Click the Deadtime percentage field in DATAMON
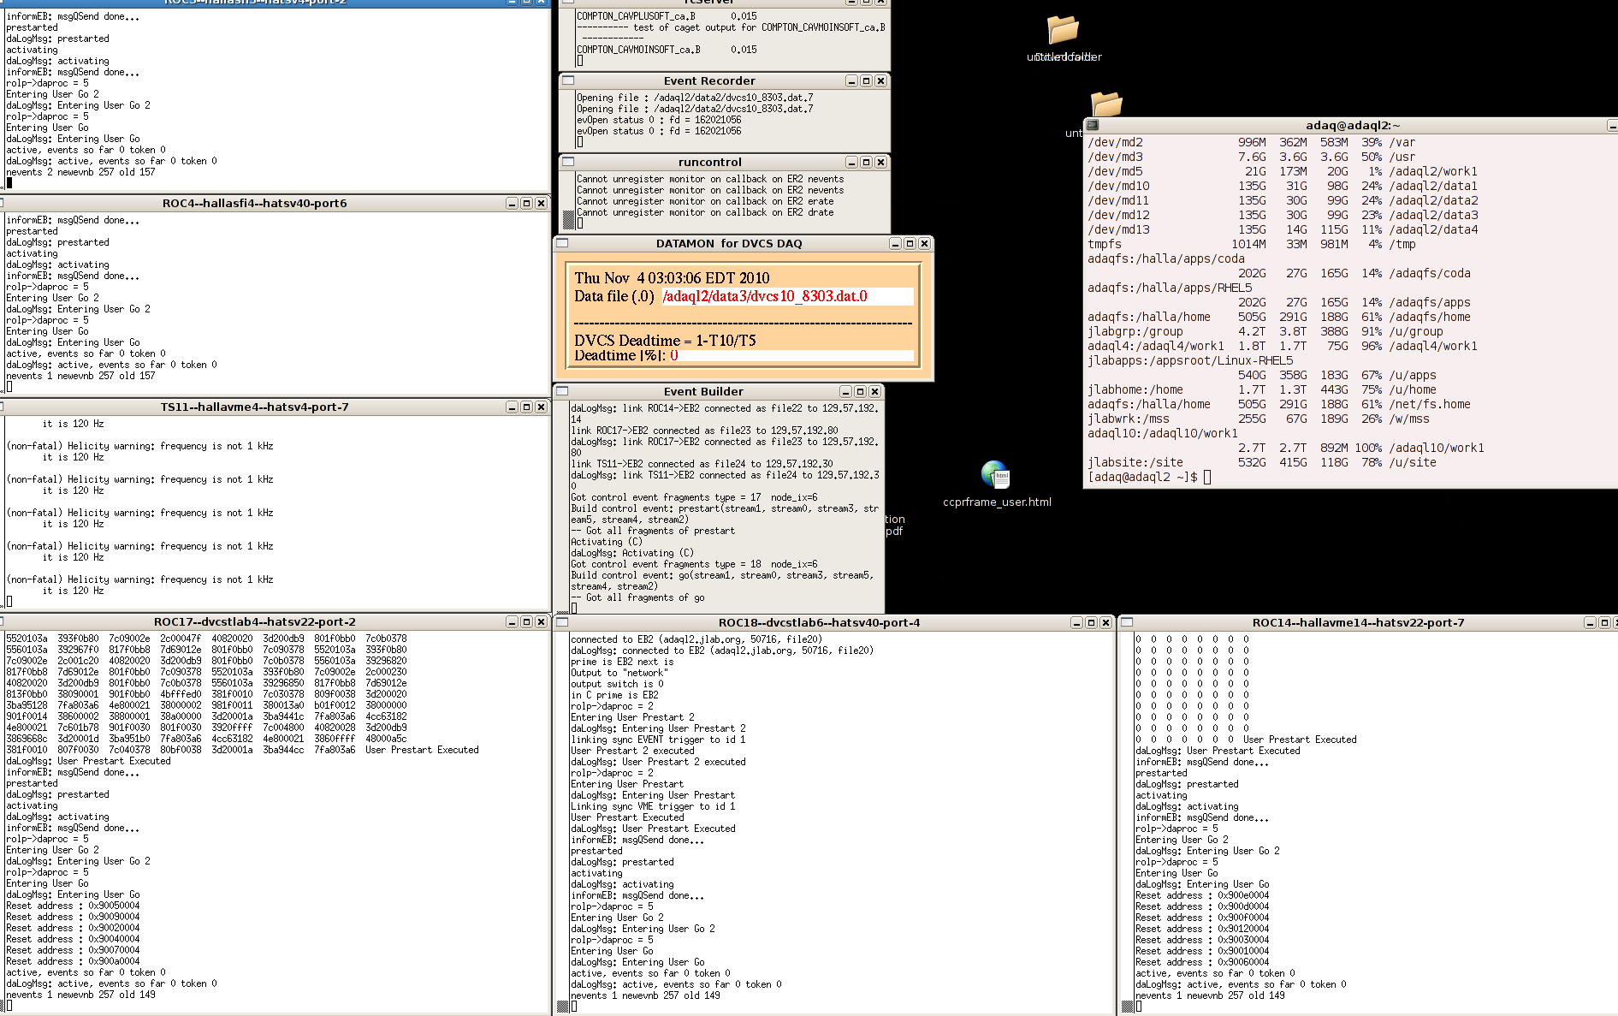 point(791,355)
